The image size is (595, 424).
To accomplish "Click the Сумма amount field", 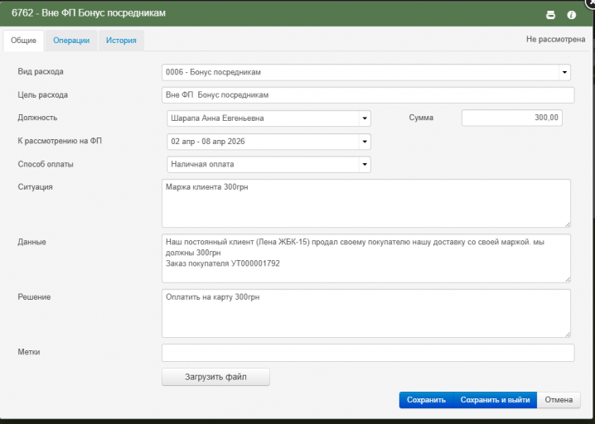I will coord(512,118).
